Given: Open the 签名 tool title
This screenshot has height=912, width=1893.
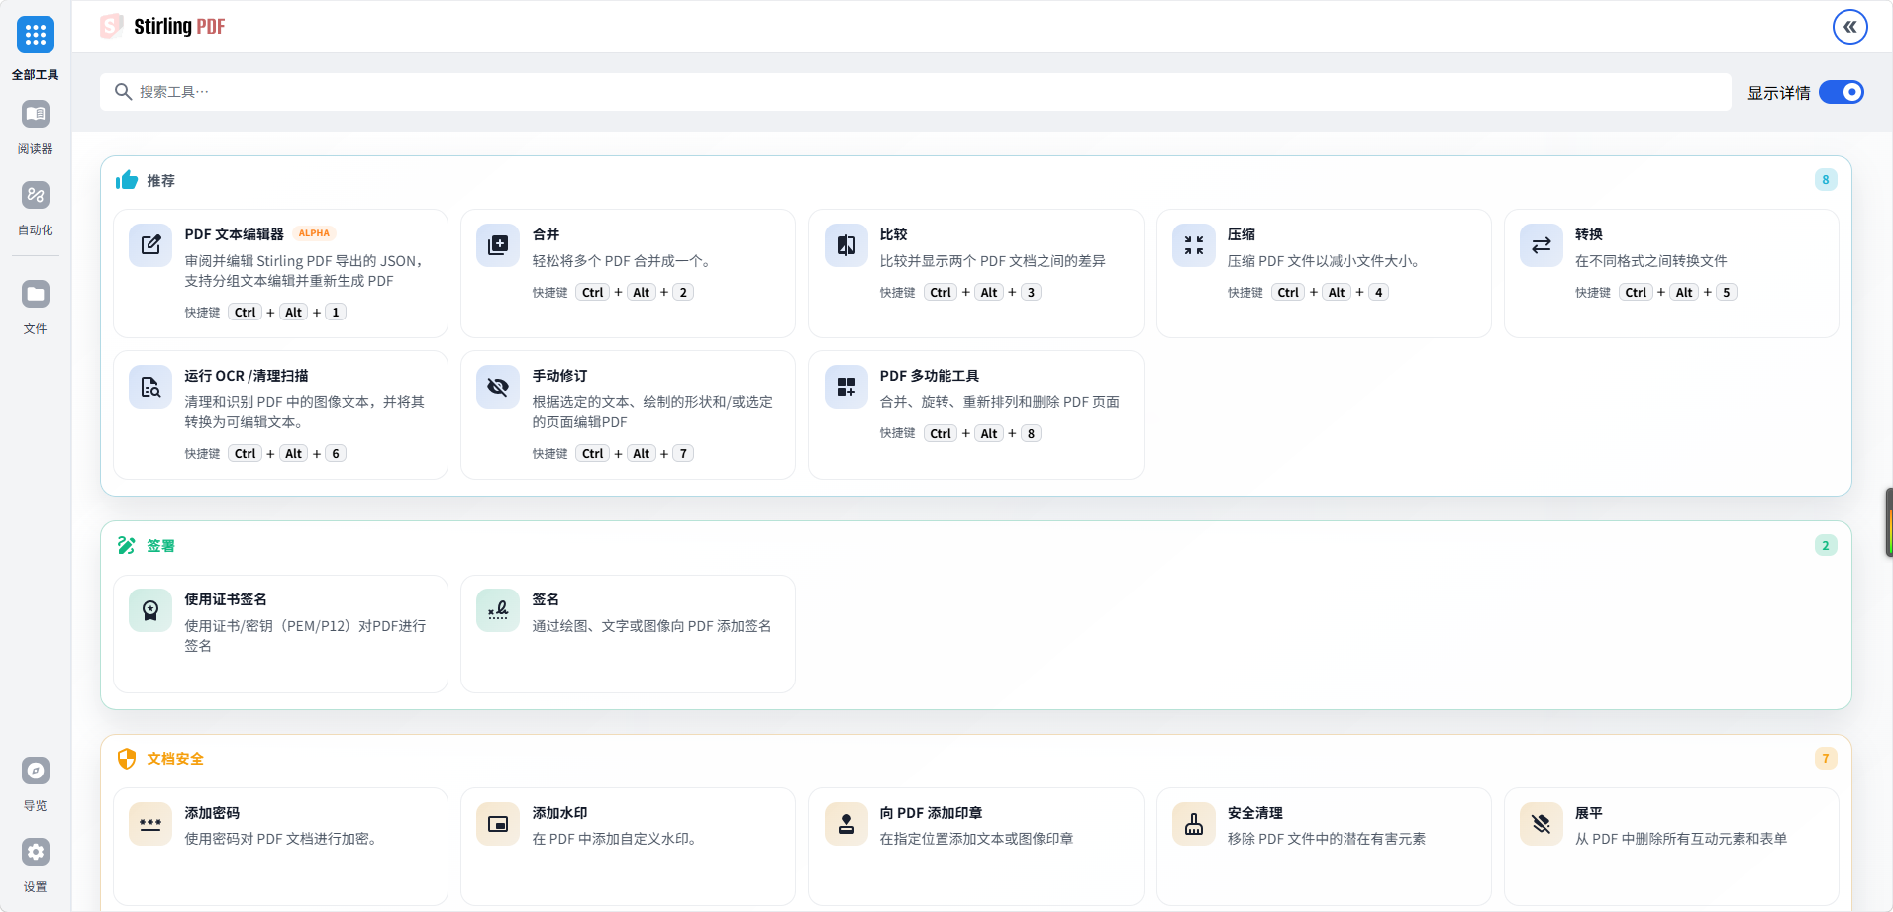Looking at the screenshot, I should (547, 599).
